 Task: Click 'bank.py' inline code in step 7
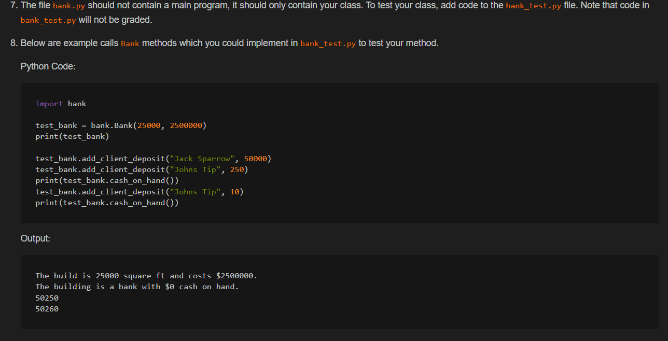point(69,6)
